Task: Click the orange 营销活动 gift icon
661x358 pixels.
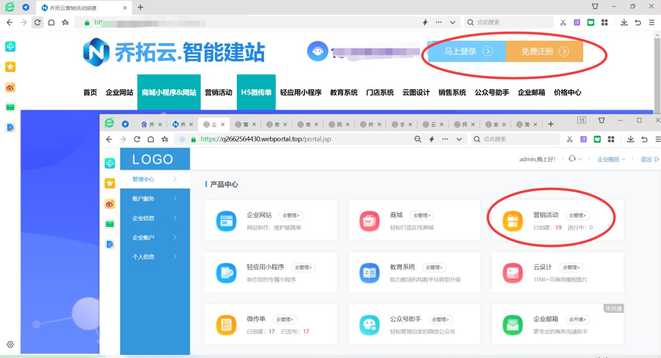Action: [x=512, y=221]
